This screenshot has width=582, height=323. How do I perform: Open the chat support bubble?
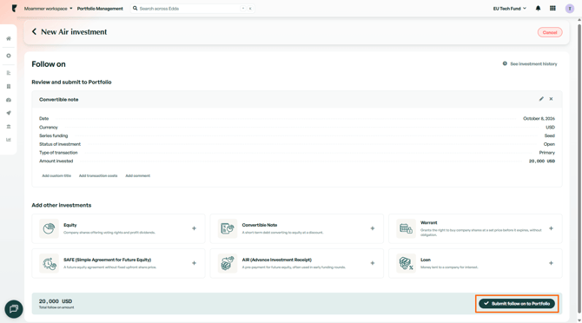pyautogui.click(x=14, y=309)
